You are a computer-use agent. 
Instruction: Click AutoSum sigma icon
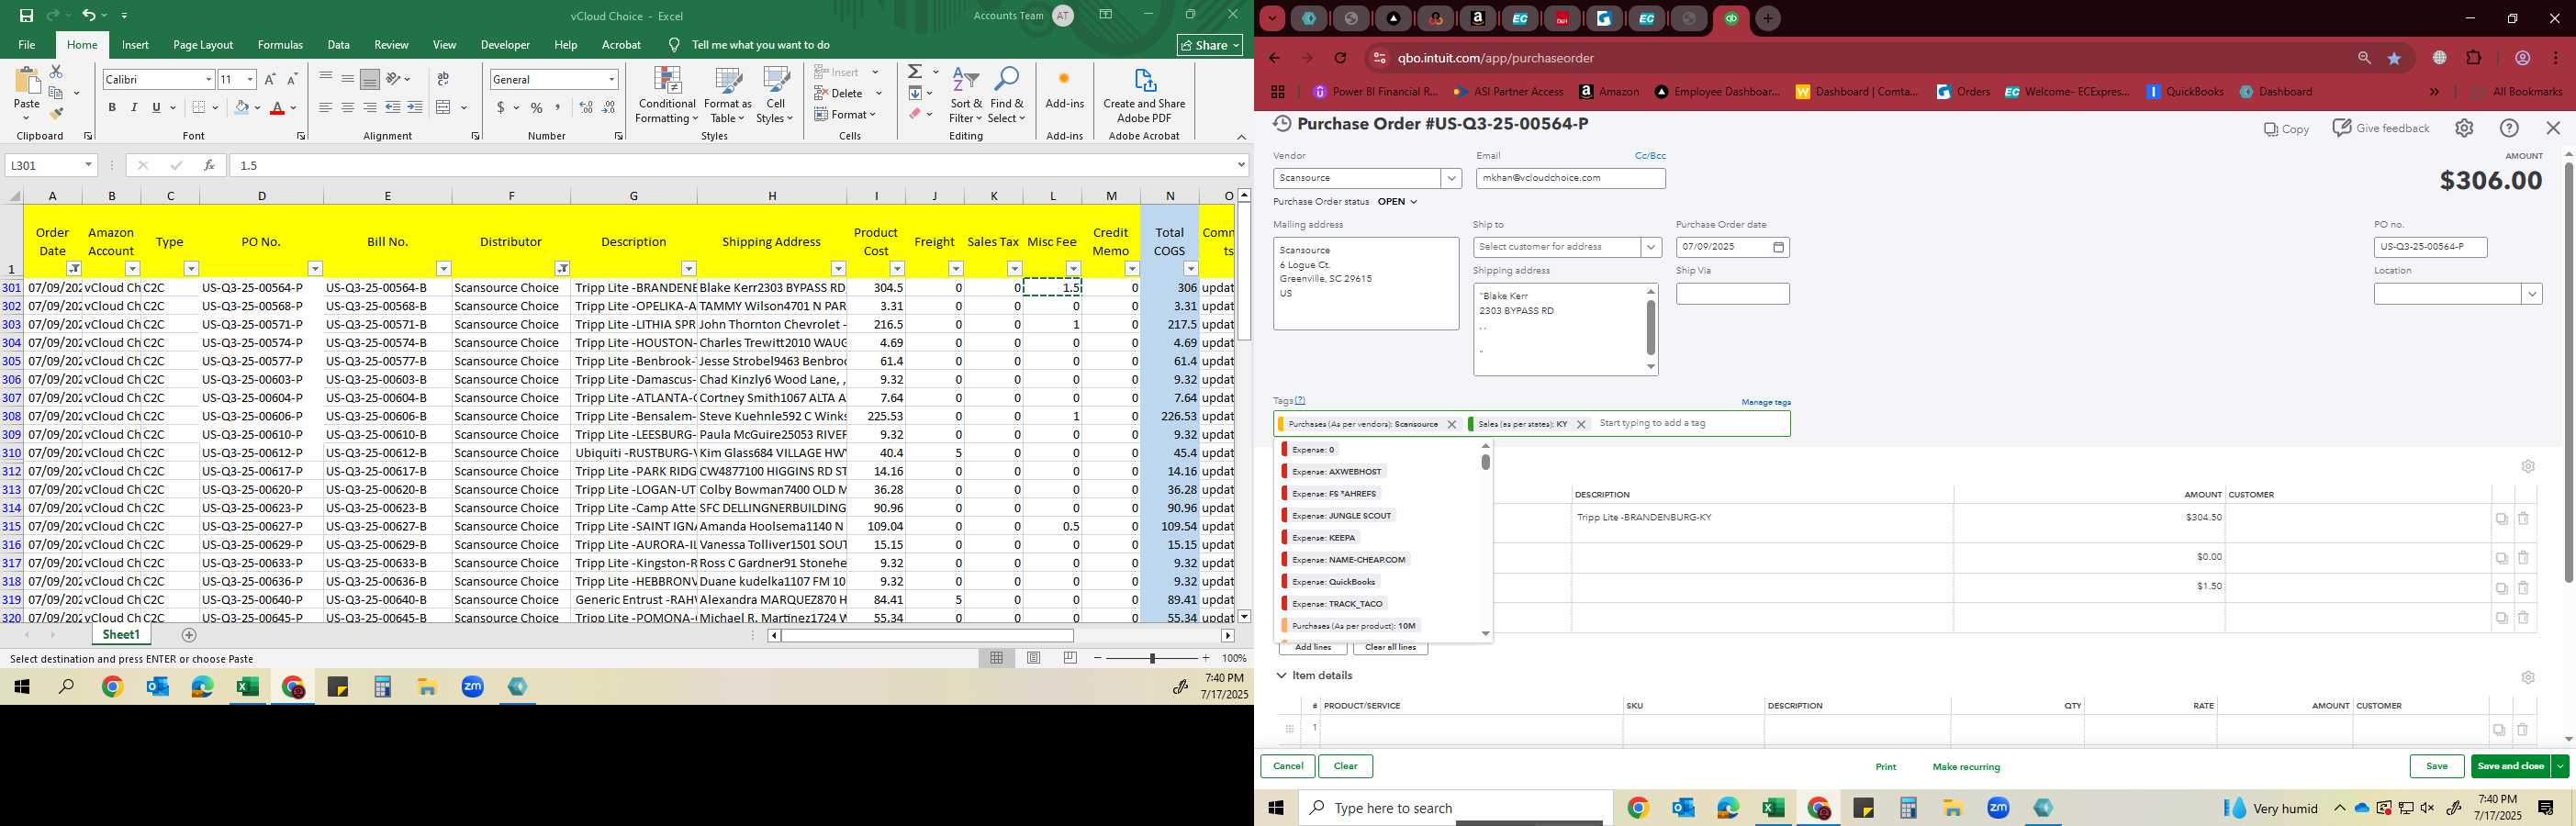[914, 72]
